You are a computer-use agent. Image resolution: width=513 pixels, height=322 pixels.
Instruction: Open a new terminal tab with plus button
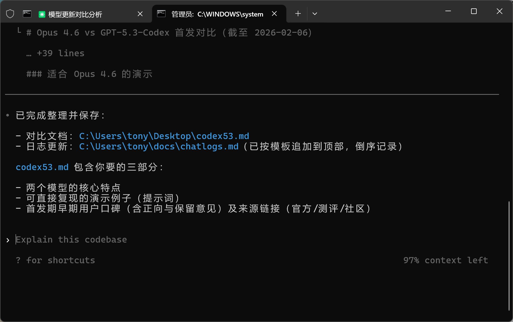click(x=298, y=14)
